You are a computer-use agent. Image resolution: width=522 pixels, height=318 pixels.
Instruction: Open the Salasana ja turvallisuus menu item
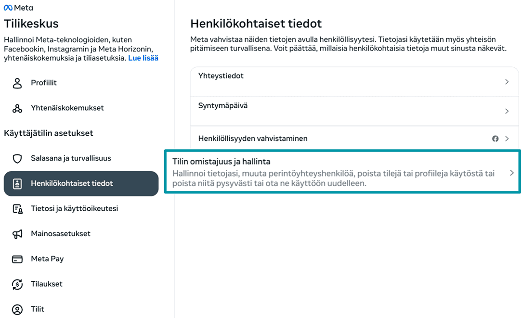pos(71,158)
